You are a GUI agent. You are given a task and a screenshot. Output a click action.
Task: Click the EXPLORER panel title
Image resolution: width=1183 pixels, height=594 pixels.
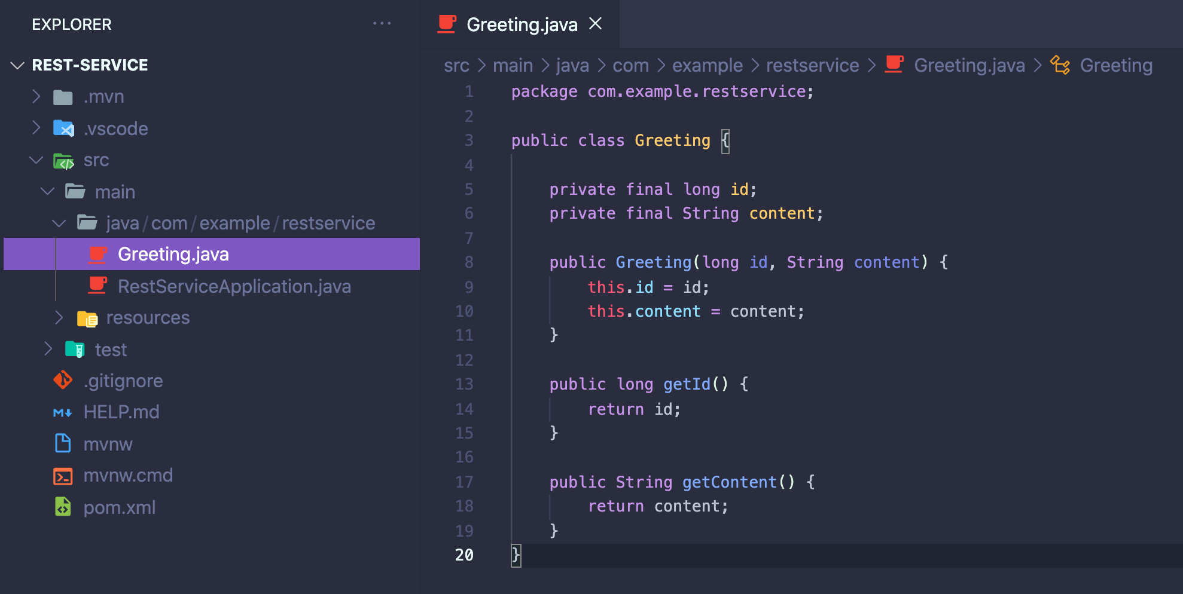[x=71, y=25]
